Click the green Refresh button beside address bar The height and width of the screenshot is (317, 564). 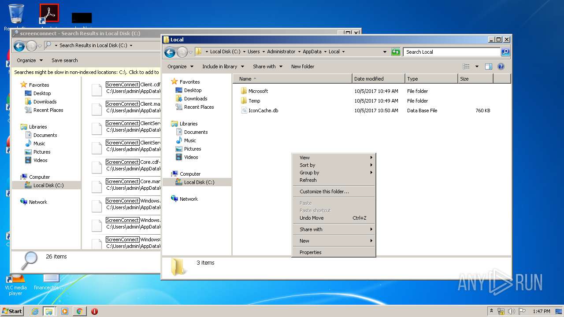[x=396, y=52]
